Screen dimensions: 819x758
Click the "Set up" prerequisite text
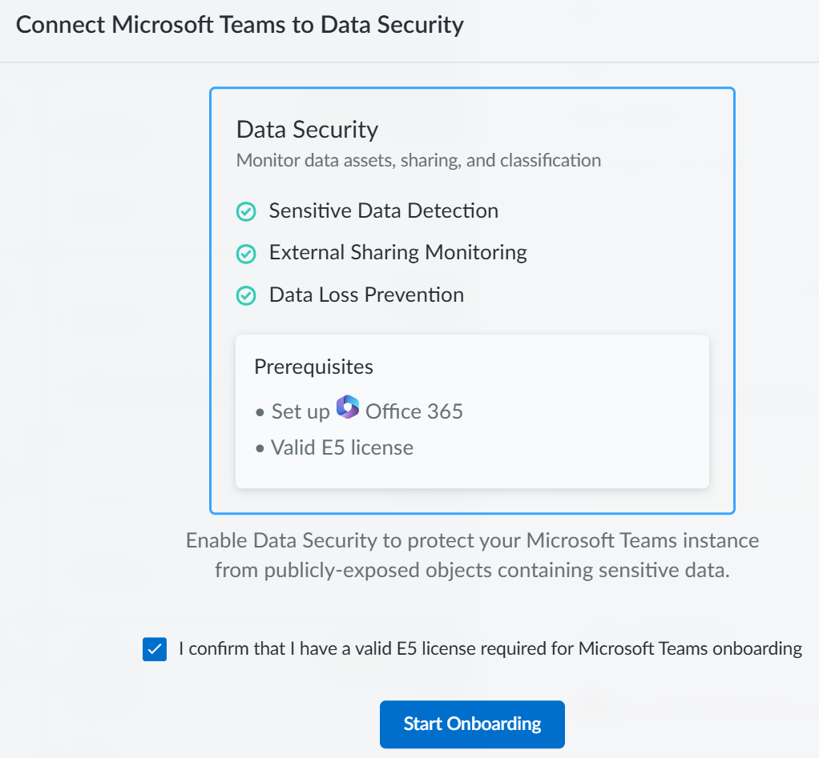[301, 411]
